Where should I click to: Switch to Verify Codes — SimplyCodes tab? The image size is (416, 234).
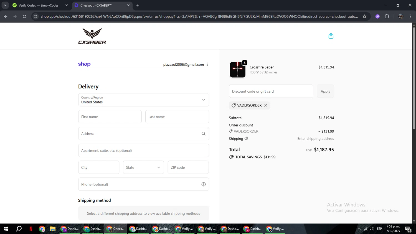39,5
